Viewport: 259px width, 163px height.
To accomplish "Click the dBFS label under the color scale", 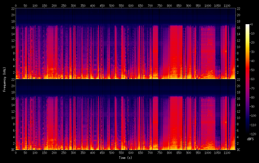I will coord(250,139).
